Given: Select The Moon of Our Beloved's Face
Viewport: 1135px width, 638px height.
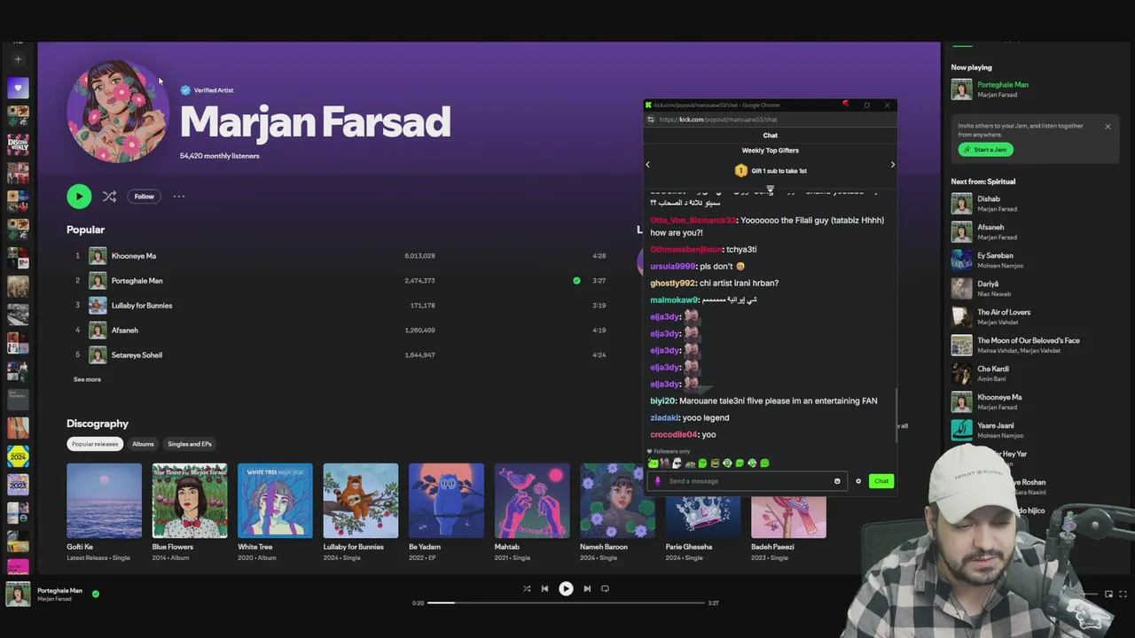Looking at the screenshot, I should [1029, 341].
